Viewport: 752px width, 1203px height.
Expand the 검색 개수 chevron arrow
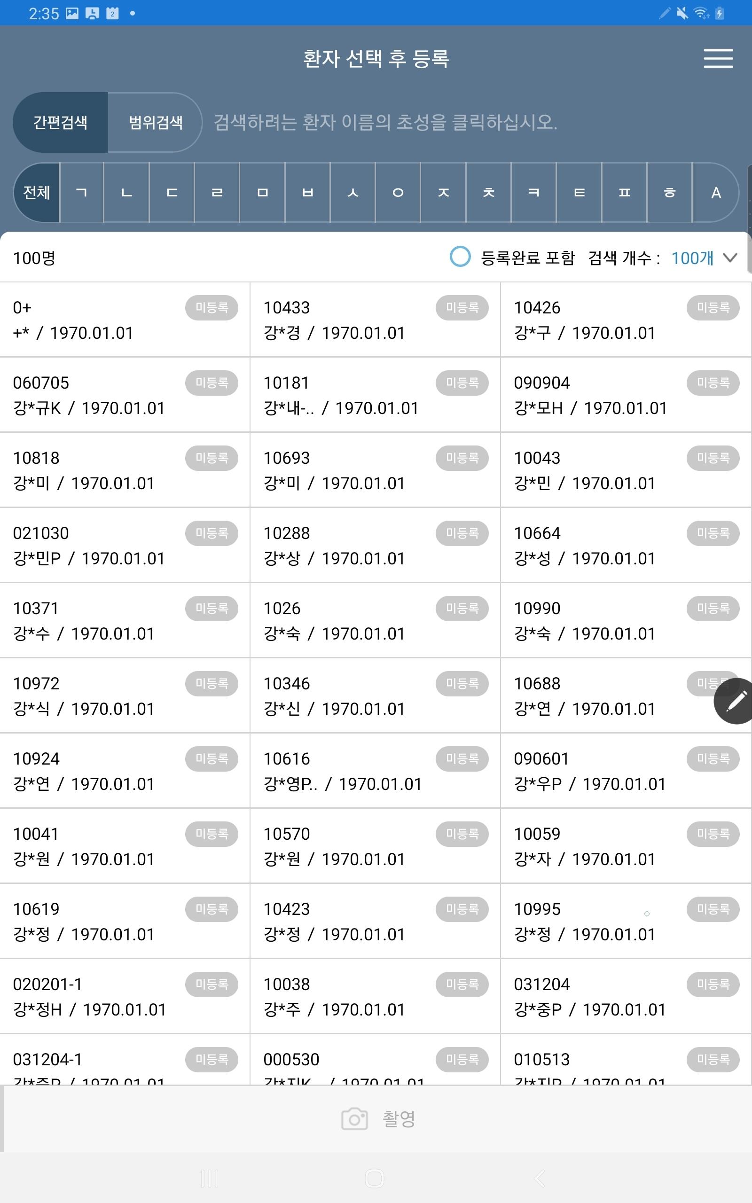pos(729,258)
